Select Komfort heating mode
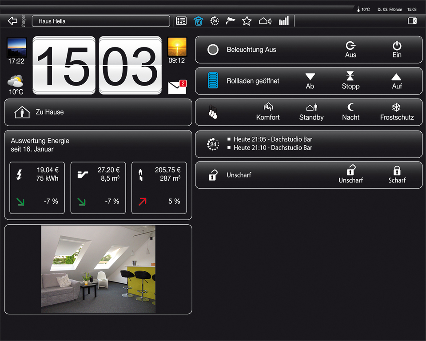This screenshot has height=341, width=426. (x=268, y=112)
